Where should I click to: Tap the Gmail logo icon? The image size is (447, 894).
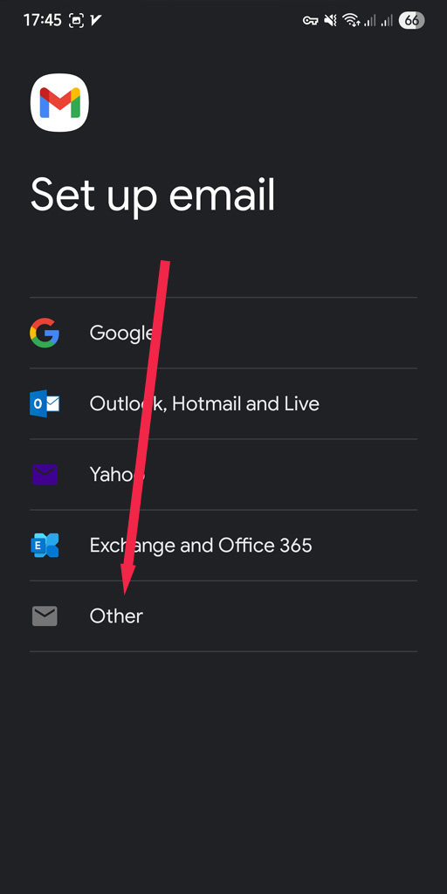59,103
